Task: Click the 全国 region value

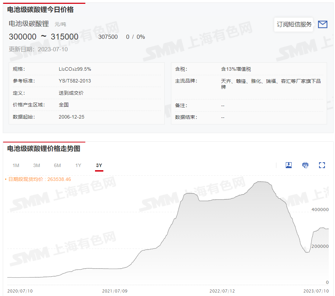Action: click(64, 105)
